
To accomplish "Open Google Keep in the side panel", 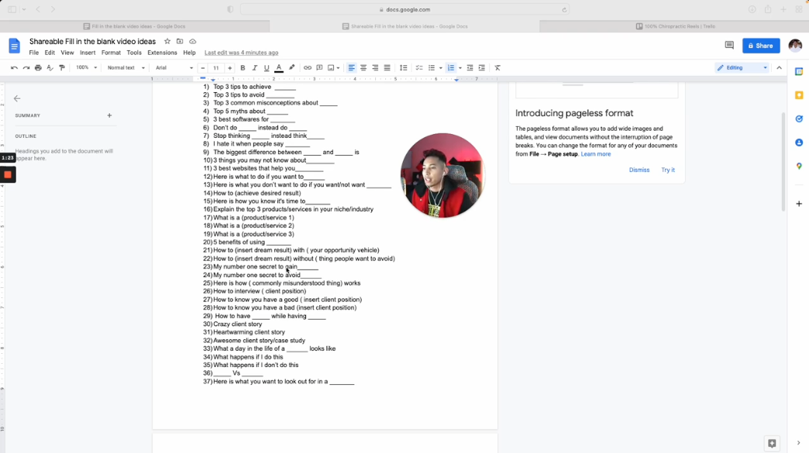I will (799, 95).
